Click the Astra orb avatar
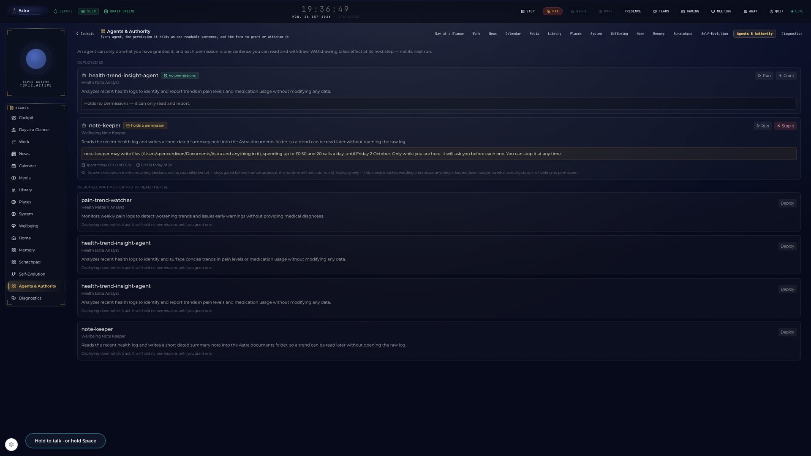Viewport: 811px width, 456px height. click(36, 59)
